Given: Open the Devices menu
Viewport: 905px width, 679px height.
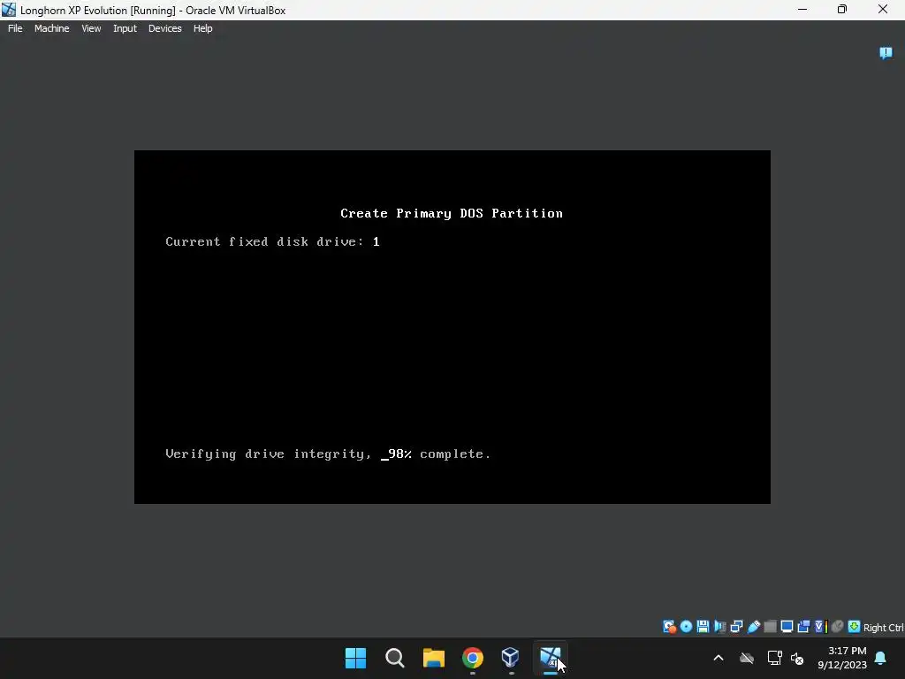Looking at the screenshot, I should (x=164, y=28).
